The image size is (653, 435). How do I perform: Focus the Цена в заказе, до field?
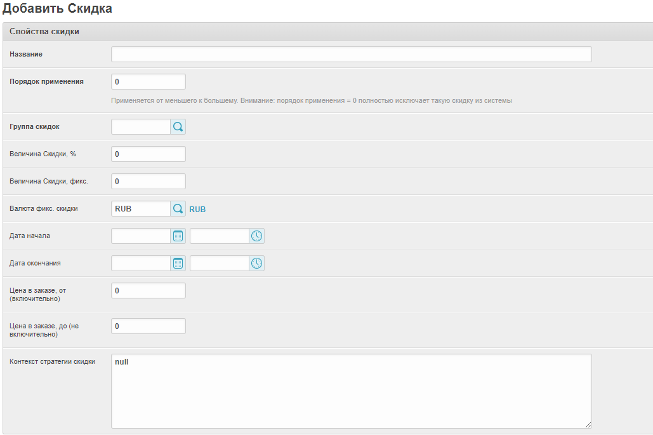coord(148,326)
